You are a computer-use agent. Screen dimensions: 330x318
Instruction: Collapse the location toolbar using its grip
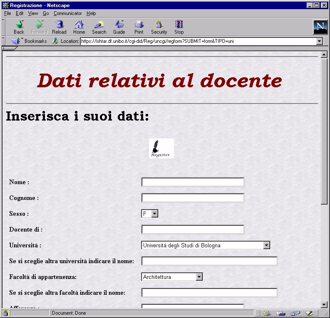pyautogui.click(x=3, y=41)
